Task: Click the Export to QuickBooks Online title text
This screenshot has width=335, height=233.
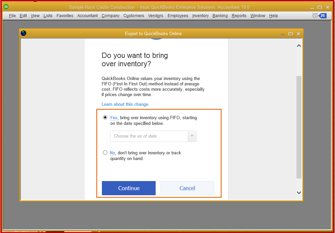Action: tap(153, 33)
